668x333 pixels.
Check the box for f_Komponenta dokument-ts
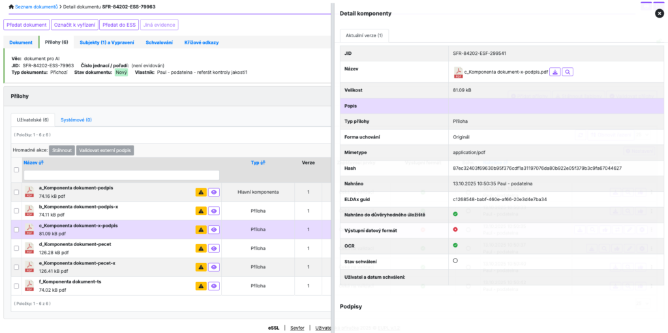tap(16, 286)
